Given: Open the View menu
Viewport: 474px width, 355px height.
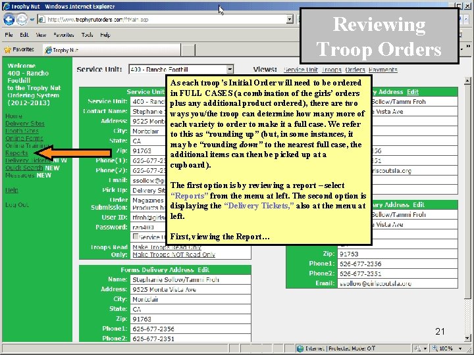Looking at the screenshot, I should [x=41, y=35].
